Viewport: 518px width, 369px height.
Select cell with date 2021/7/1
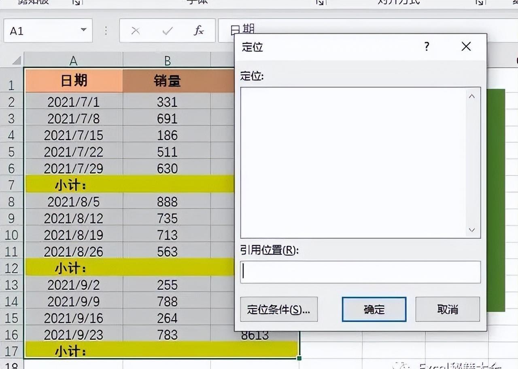[x=74, y=101]
